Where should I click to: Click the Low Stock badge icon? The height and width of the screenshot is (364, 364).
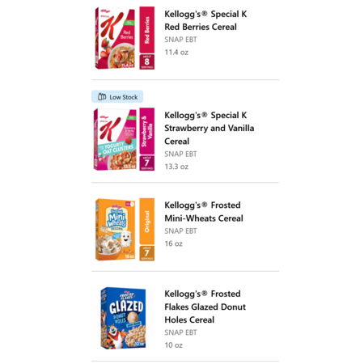pyautogui.click(x=102, y=96)
